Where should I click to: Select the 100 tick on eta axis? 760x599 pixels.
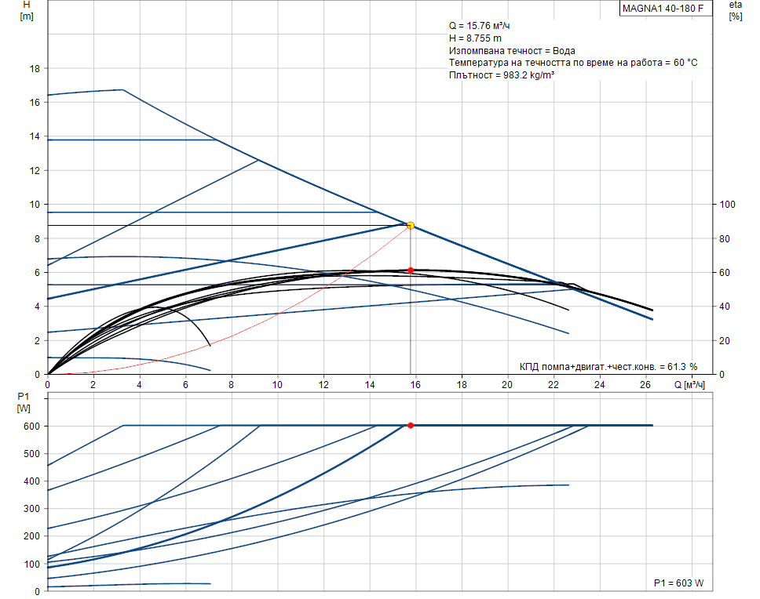pyautogui.click(x=729, y=205)
